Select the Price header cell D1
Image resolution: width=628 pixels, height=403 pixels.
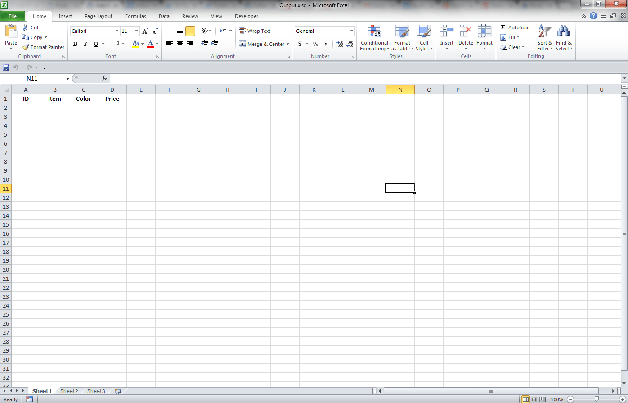click(112, 99)
